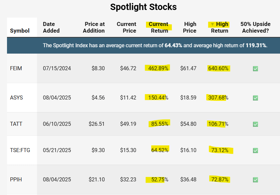
Task: Select the PPIH ticker symbol
Action: [x=16, y=179]
